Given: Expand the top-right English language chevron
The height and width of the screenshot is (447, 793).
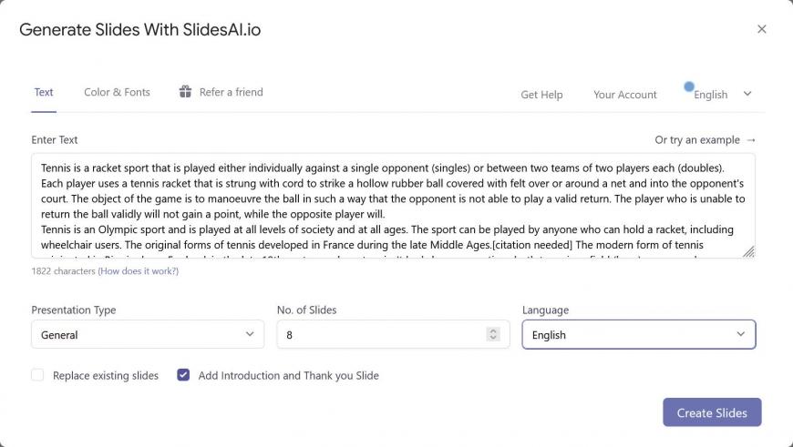Looking at the screenshot, I should [x=747, y=94].
